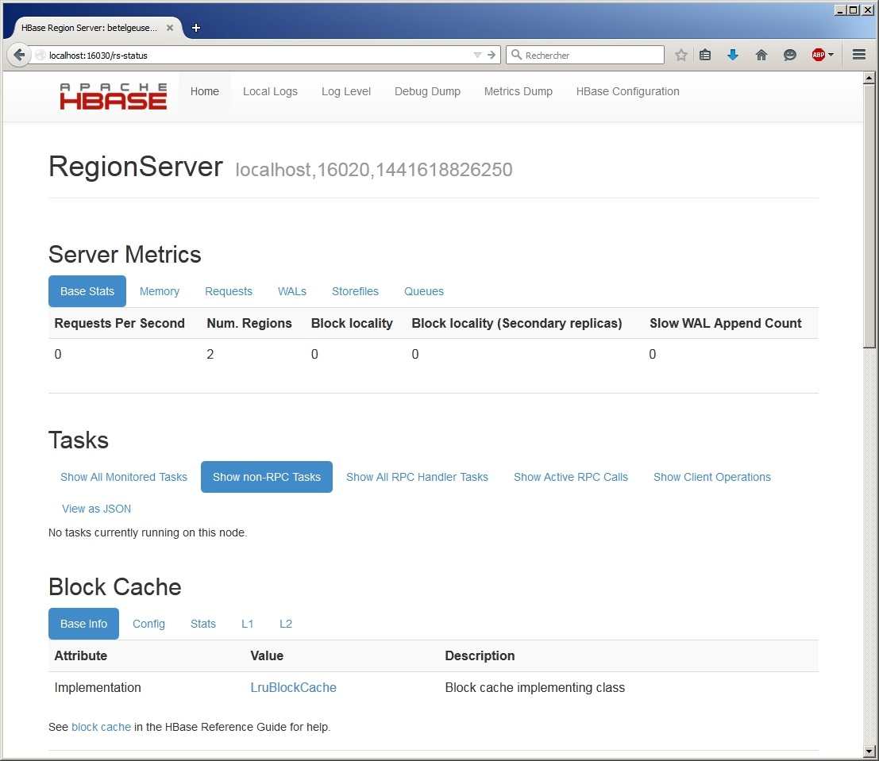Switch to the Memory metrics tab
The width and height of the screenshot is (879, 761).
pyautogui.click(x=160, y=291)
